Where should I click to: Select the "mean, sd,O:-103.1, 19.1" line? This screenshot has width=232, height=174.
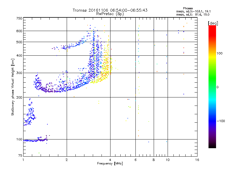(x=193, y=11)
